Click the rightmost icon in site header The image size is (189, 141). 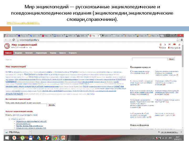tap(179, 44)
